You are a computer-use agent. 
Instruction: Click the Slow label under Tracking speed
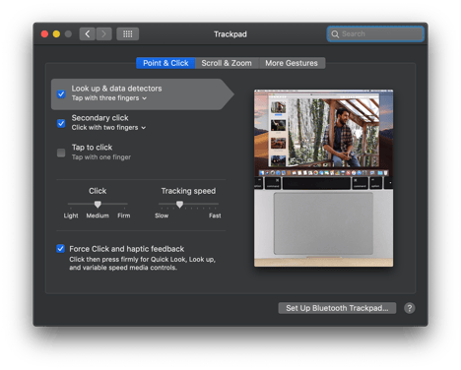click(162, 216)
